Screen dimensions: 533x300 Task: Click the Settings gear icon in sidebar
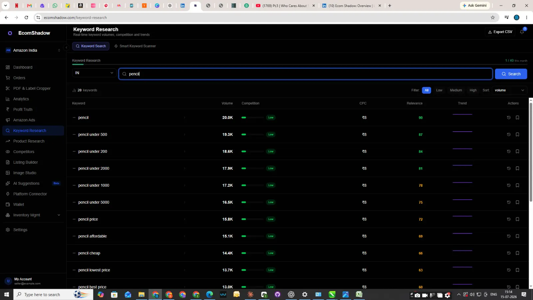tap(8, 230)
